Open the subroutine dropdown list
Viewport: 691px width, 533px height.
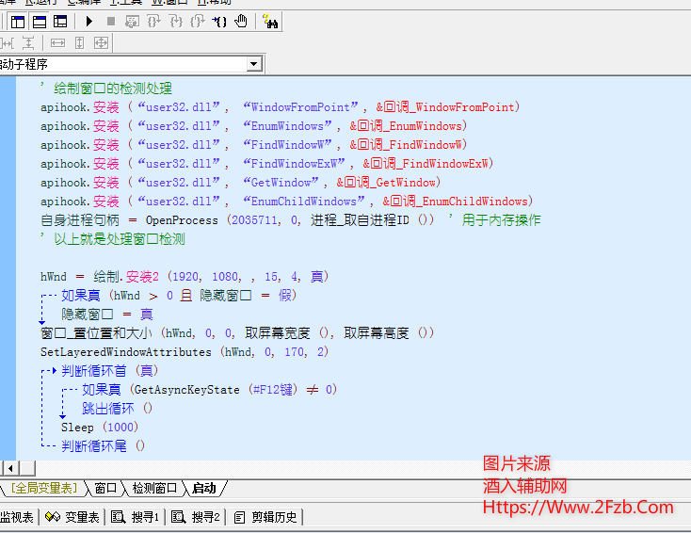[x=254, y=64]
